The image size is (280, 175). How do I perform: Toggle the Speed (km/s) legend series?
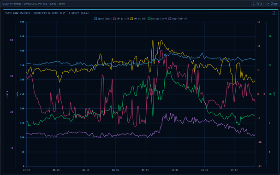[103, 19]
